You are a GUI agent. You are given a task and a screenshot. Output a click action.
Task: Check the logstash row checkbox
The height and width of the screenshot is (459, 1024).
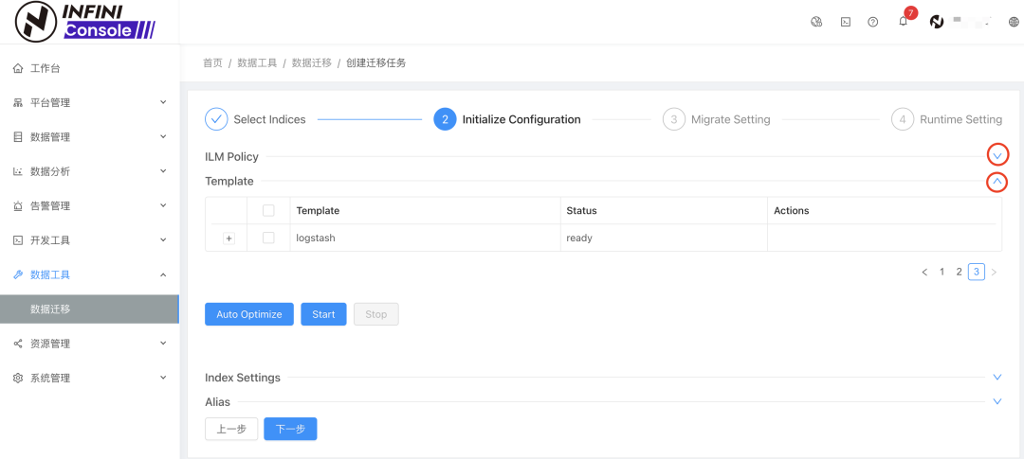(x=268, y=238)
